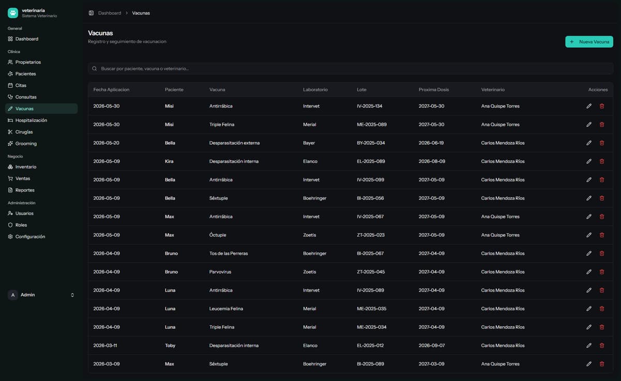Edit Bella's Desparasitación externa record
Viewport: 621px width, 381px height.
tap(589, 143)
